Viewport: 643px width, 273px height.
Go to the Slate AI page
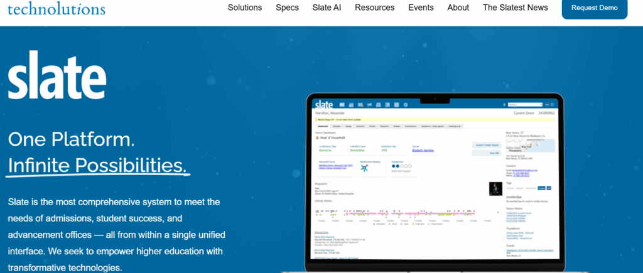[x=327, y=8]
